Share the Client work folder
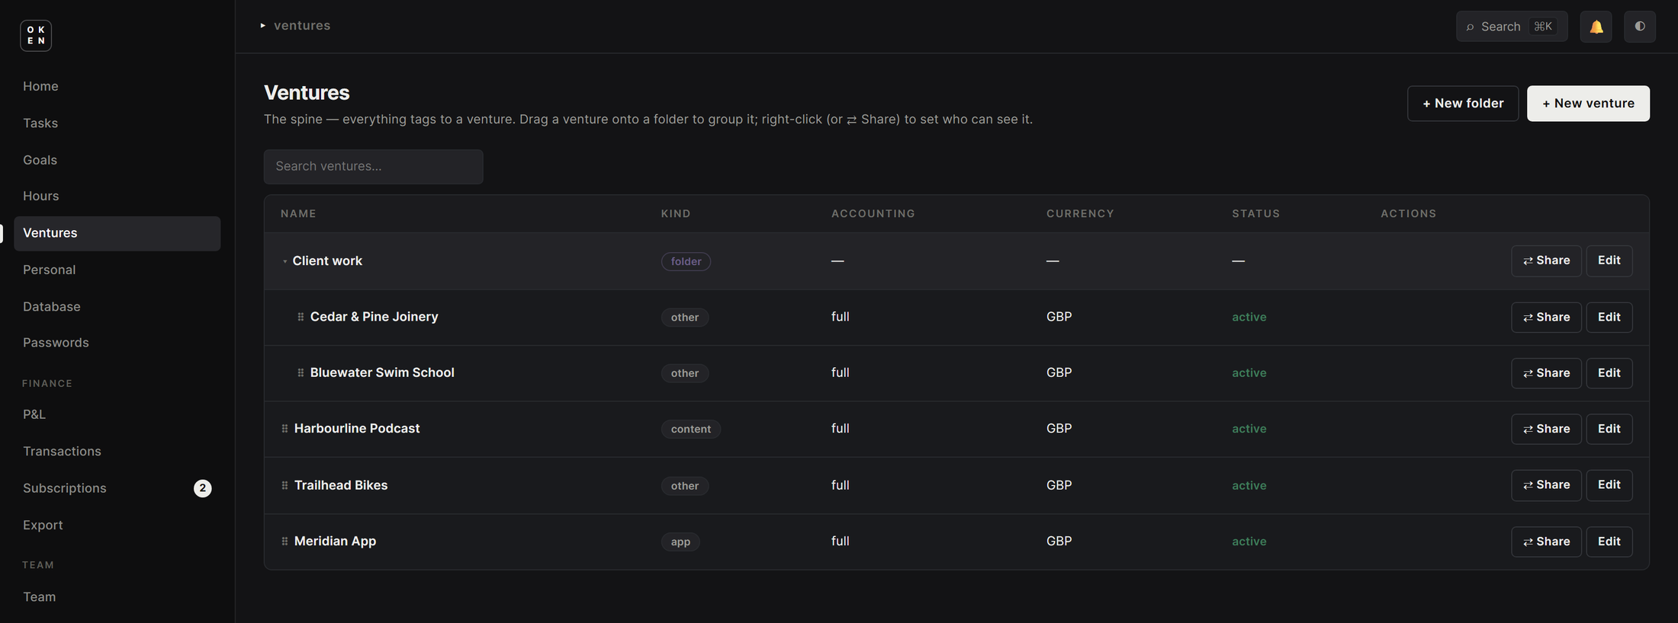The height and width of the screenshot is (623, 1678). pos(1546,260)
